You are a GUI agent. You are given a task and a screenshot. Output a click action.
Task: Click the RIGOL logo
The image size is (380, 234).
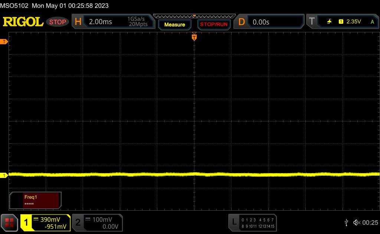click(23, 22)
